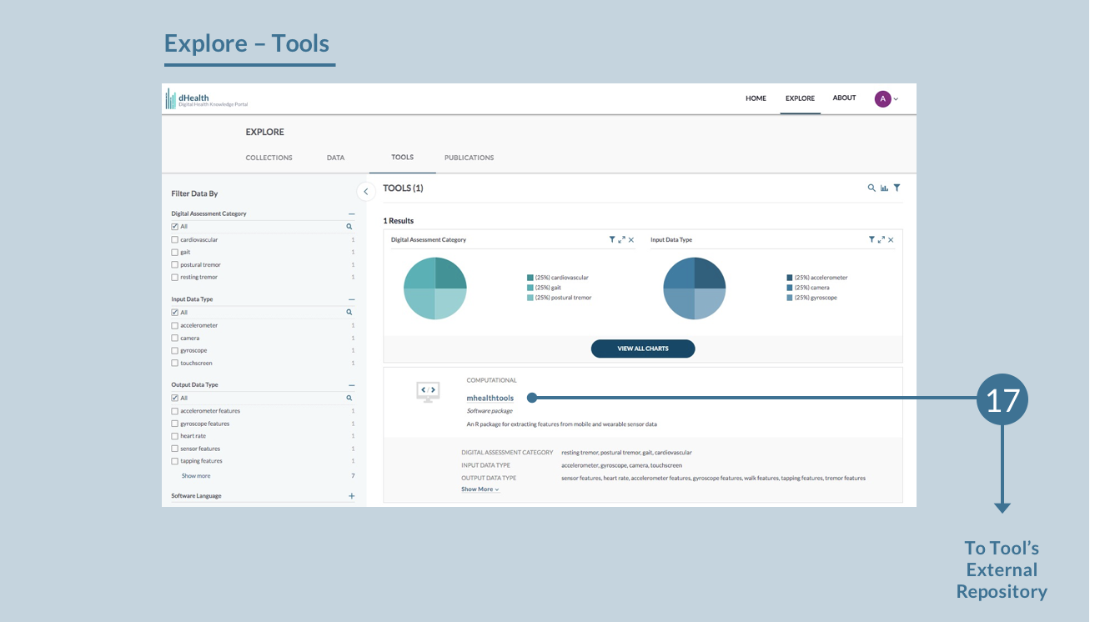Open search in the Tools header
The height and width of the screenshot is (622, 1095).
[871, 188]
